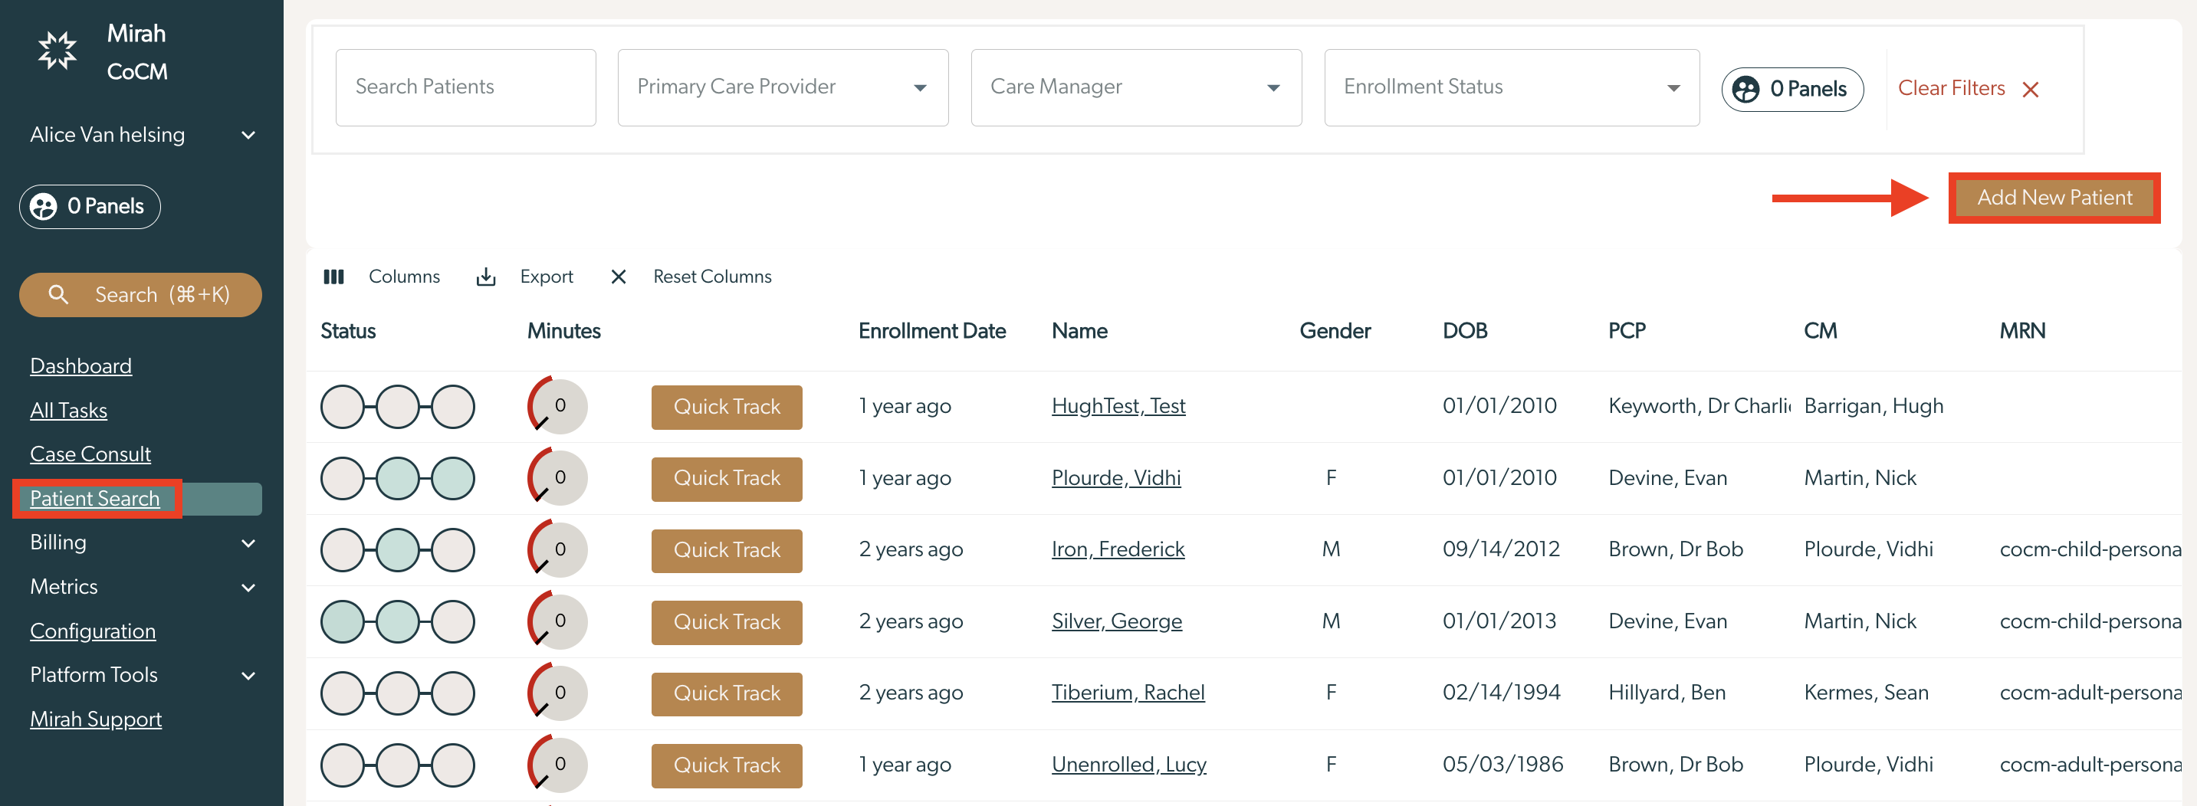Click Quick Track for HughTest, Test
2197x806 pixels.
[727, 406]
